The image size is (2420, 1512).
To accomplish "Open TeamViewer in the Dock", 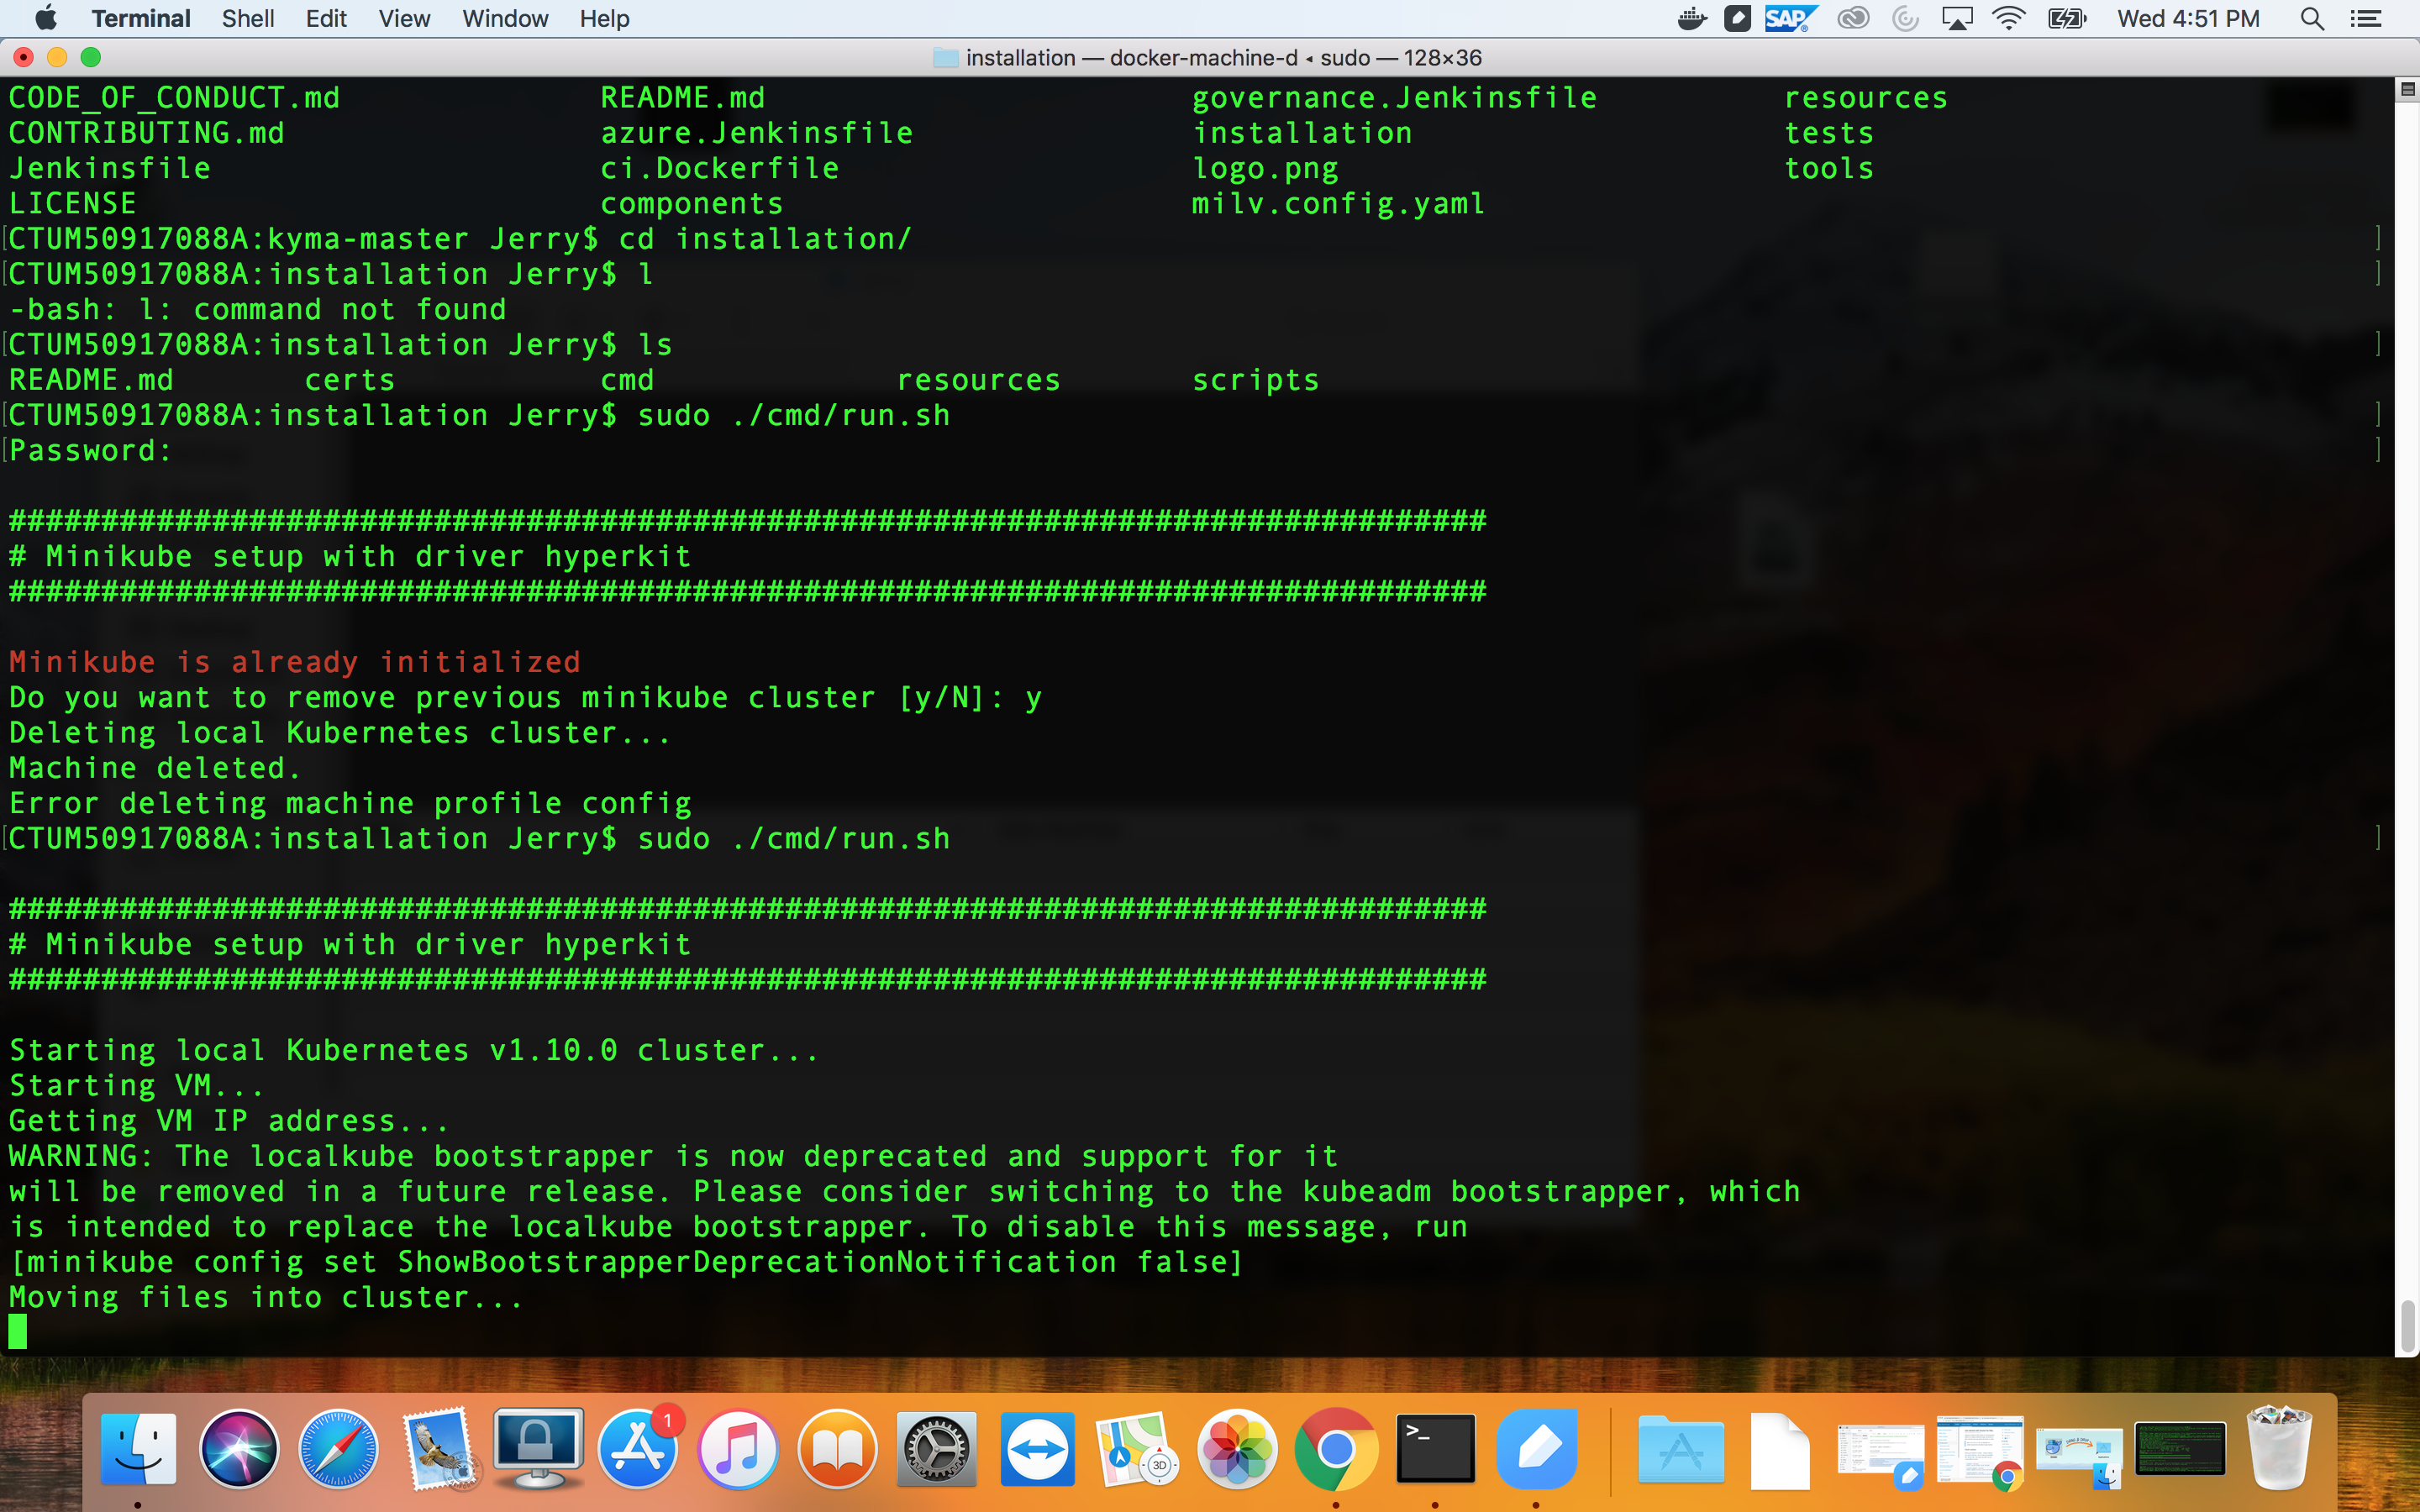I will click(1037, 1448).
